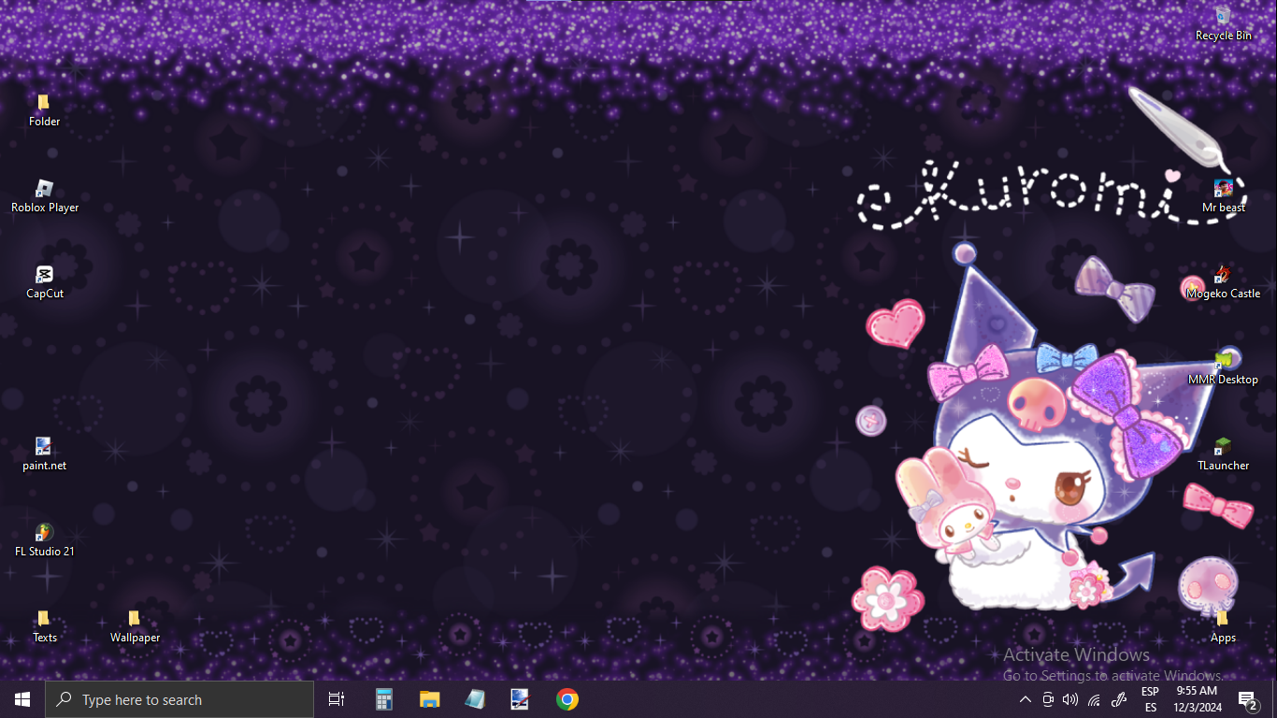This screenshot has height=718, width=1277.
Task: Open Task View from the taskbar
Action: click(x=337, y=699)
